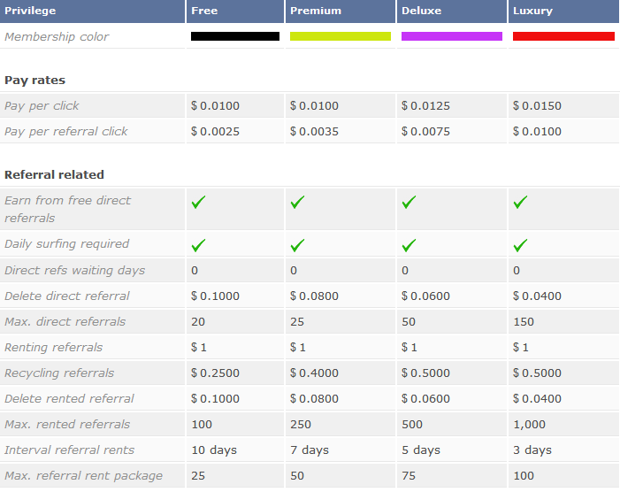620x492 pixels.
Task: Click the Luxury checkmark for Earn from free direct referrals
Action: (x=520, y=202)
